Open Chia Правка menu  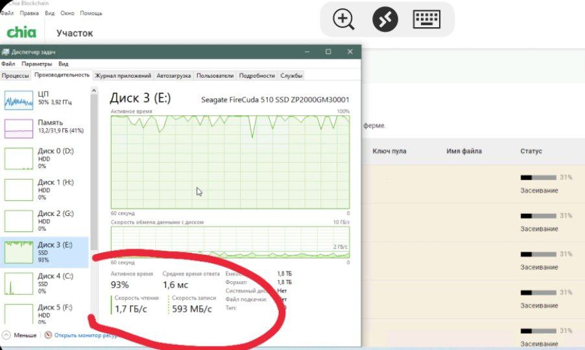click(x=29, y=13)
